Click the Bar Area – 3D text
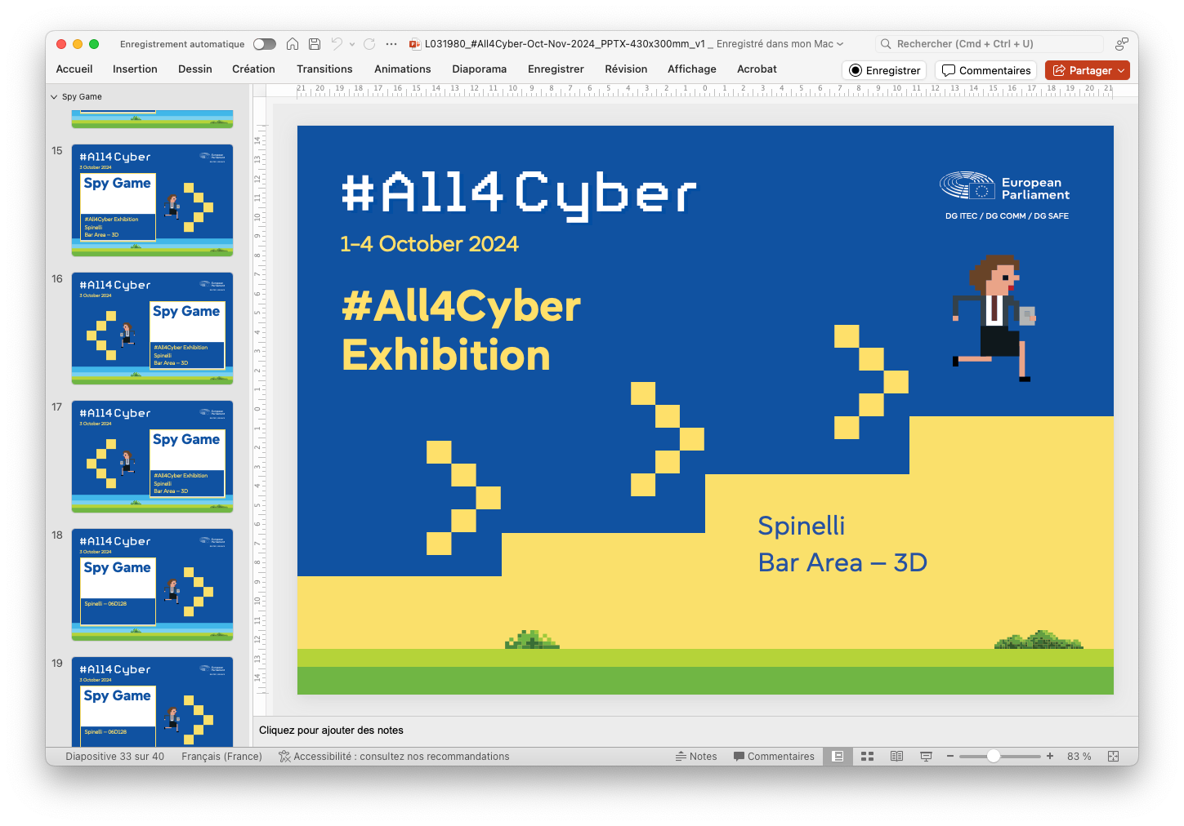This screenshot has width=1184, height=826. coord(842,562)
